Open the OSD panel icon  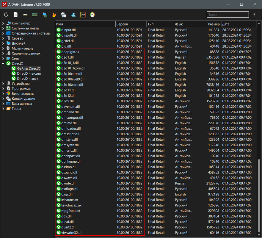pos(83,15)
